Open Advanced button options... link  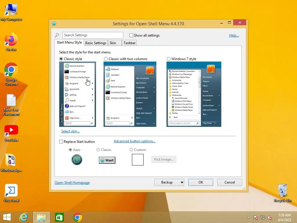pyautogui.click(x=135, y=141)
